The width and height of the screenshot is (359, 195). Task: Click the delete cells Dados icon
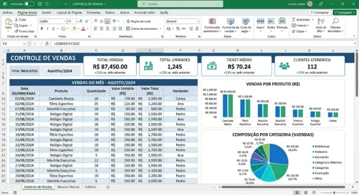coord(271,21)
